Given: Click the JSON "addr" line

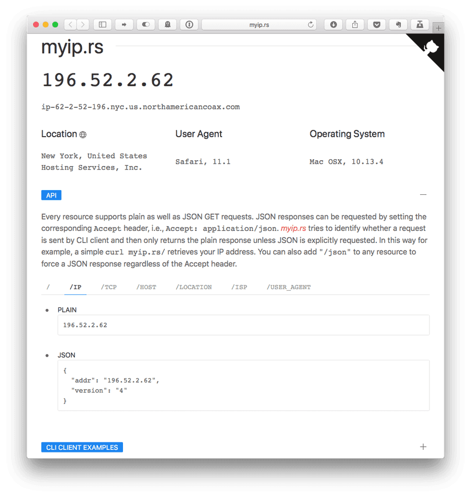Looking at the screenshot, I should (115, 380).
